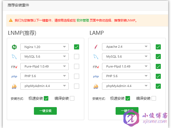Click the LAMP heading
171x128 pixels.
(x=97, y=33)
